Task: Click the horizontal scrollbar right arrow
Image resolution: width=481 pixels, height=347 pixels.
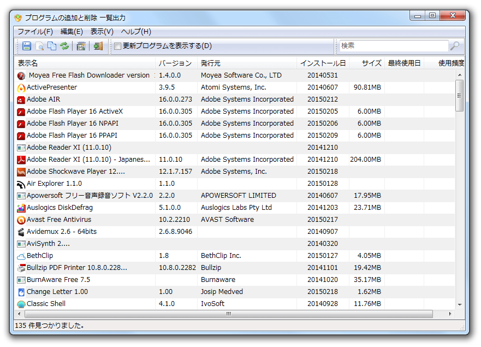Action: pos(450,314)
